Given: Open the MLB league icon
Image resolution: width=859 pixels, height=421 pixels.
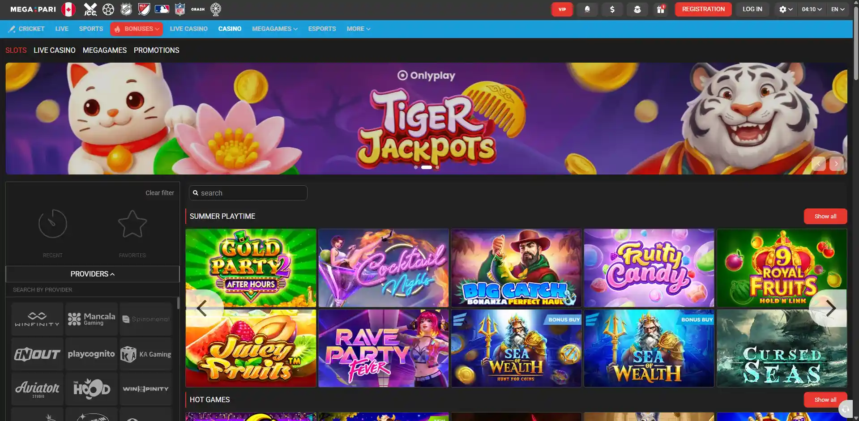Looking at the screenshot, I should (162, 9).
